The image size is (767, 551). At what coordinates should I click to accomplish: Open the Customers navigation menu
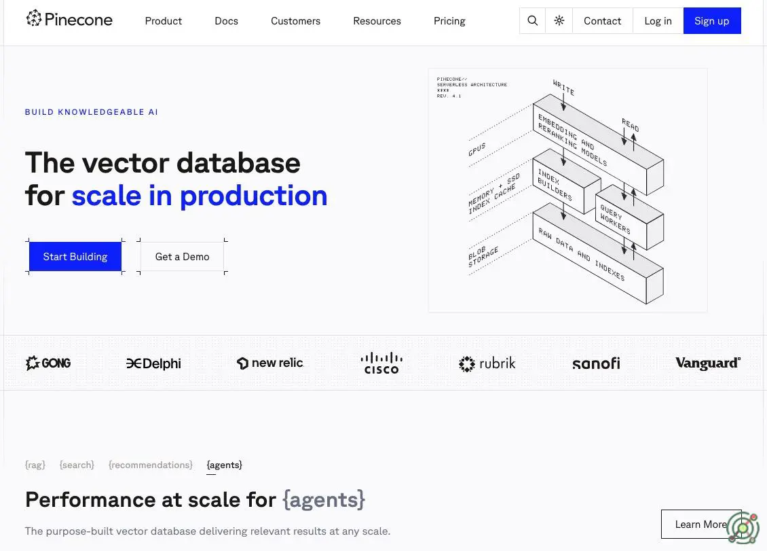tap(295, 21)
